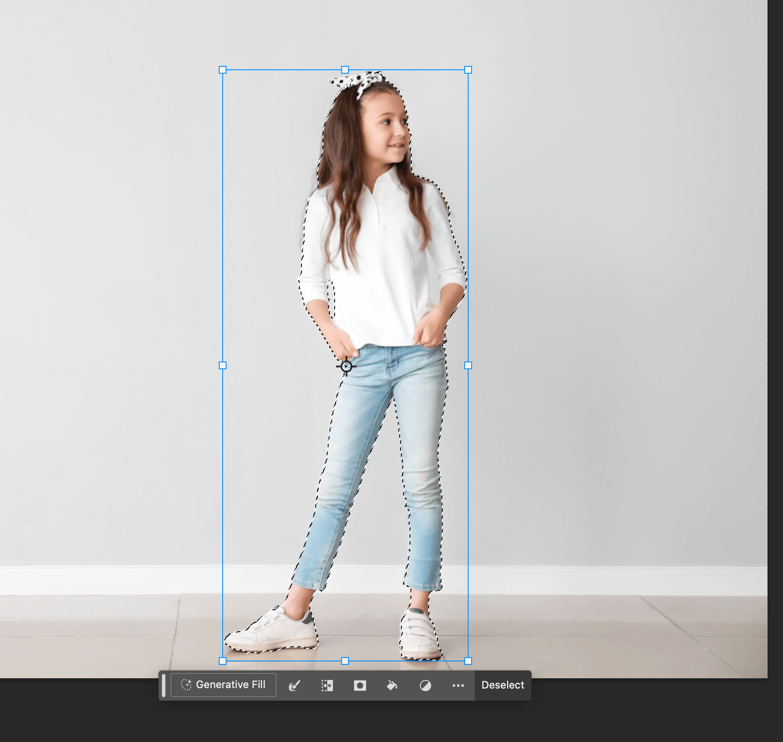783x742 pixels.
Task: Click the sparkle icon in Generative Fill
Action: pyautogui.click(x=186, y=685)
